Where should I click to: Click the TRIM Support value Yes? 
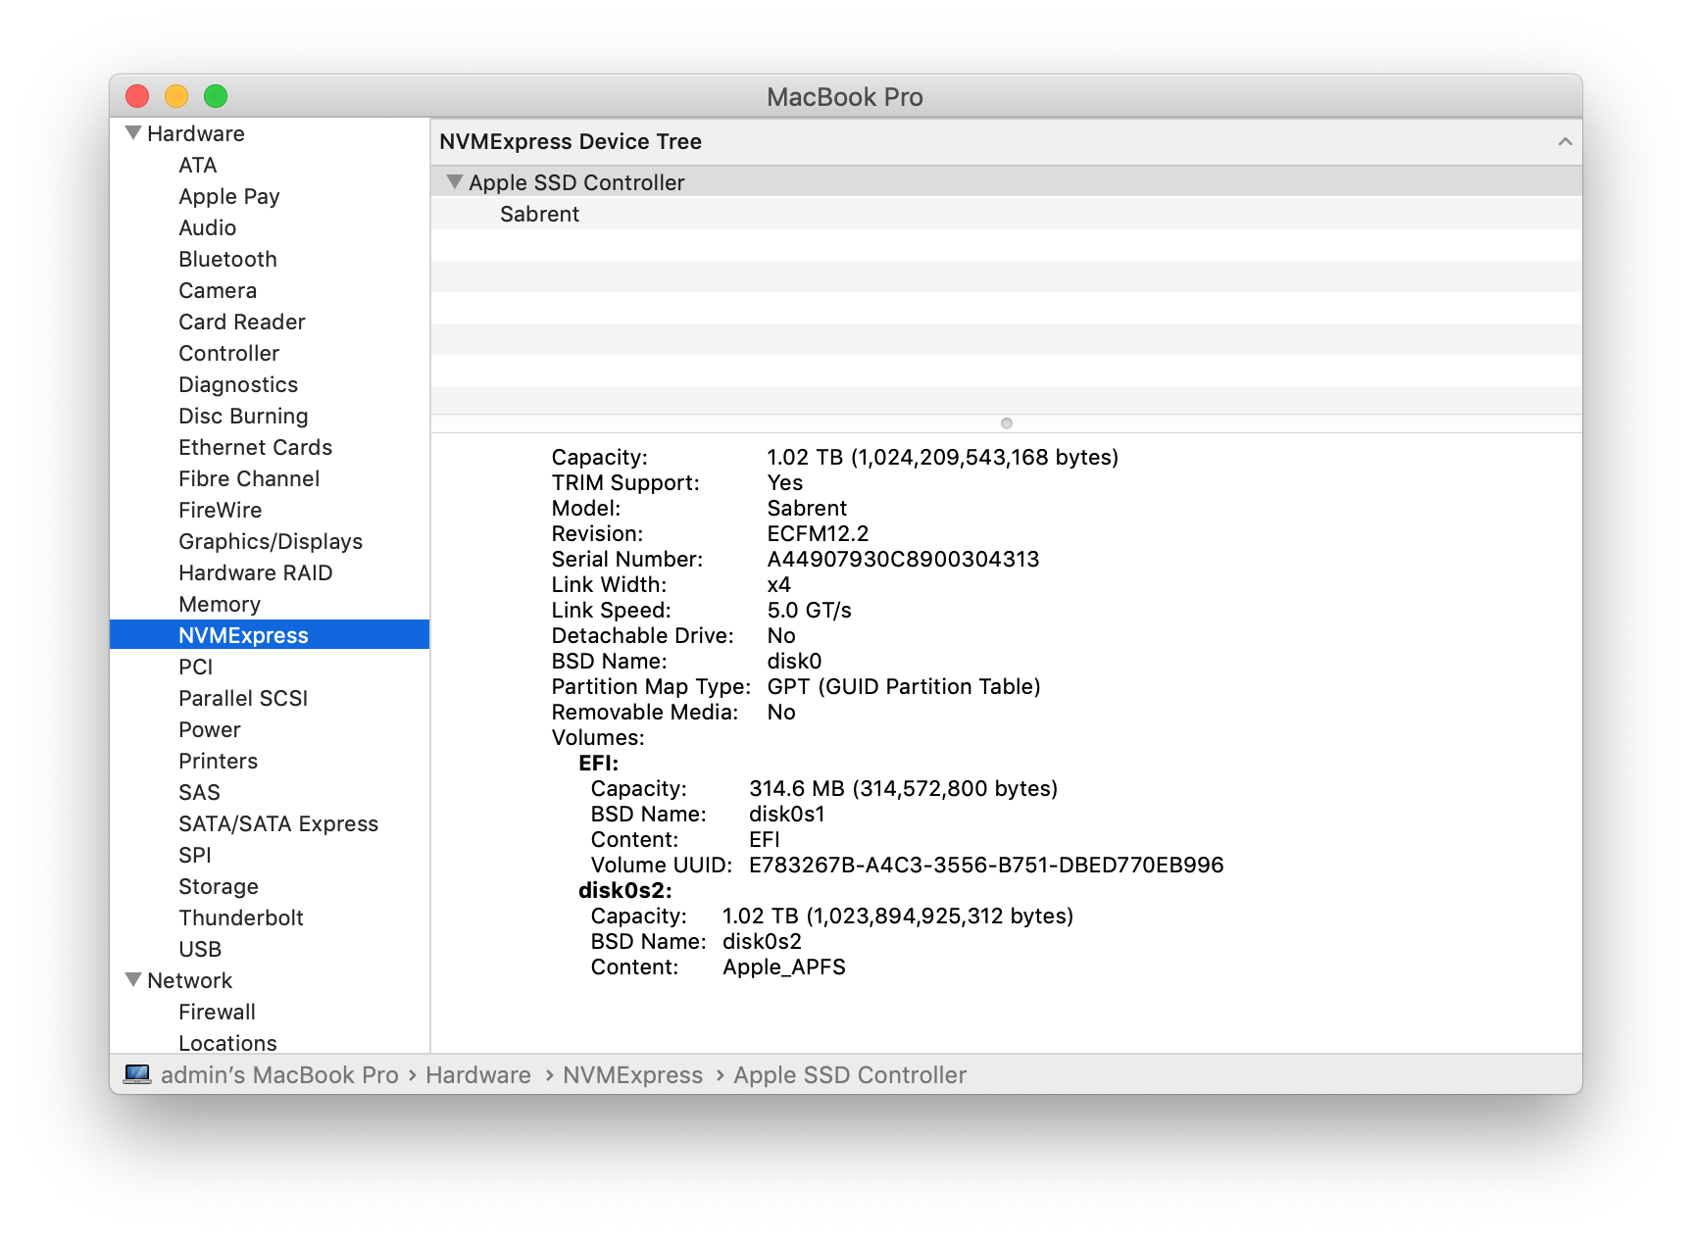point(784,482)
